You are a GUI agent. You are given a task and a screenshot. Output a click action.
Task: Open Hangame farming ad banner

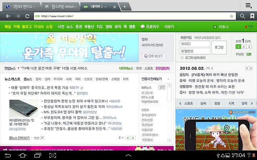(x=216, y=129)
